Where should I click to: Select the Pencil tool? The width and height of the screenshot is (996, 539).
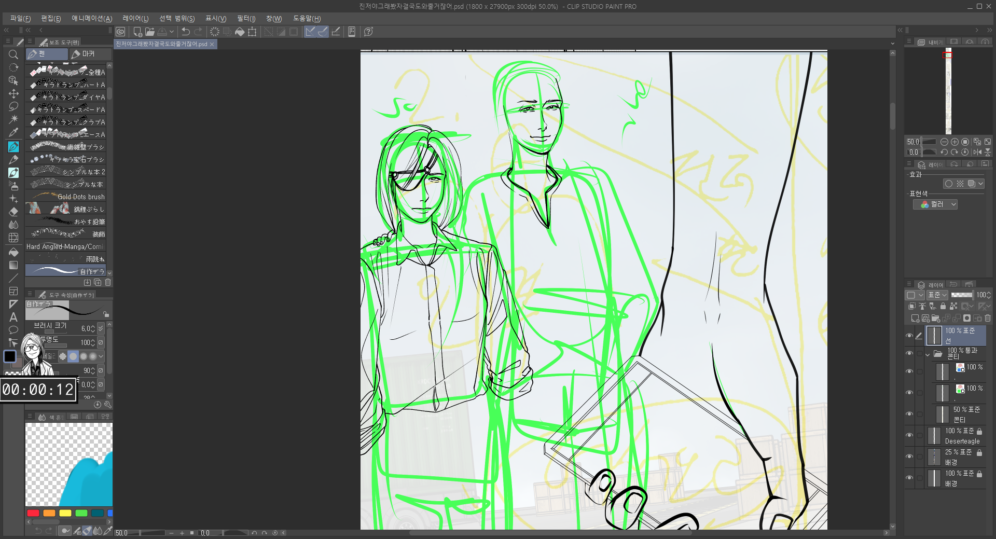coord(13,160)
